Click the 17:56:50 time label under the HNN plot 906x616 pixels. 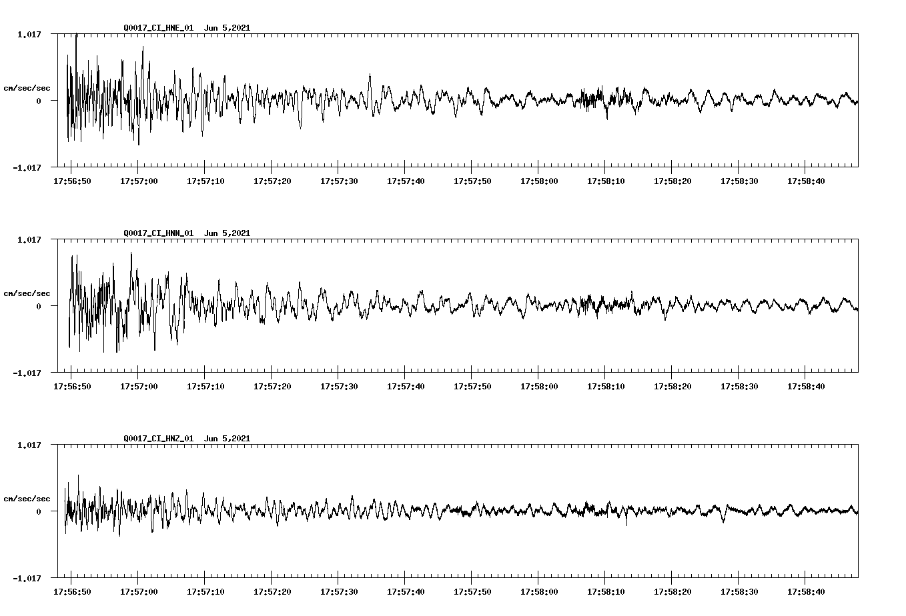pyautogui.click(x=72, y=387)
